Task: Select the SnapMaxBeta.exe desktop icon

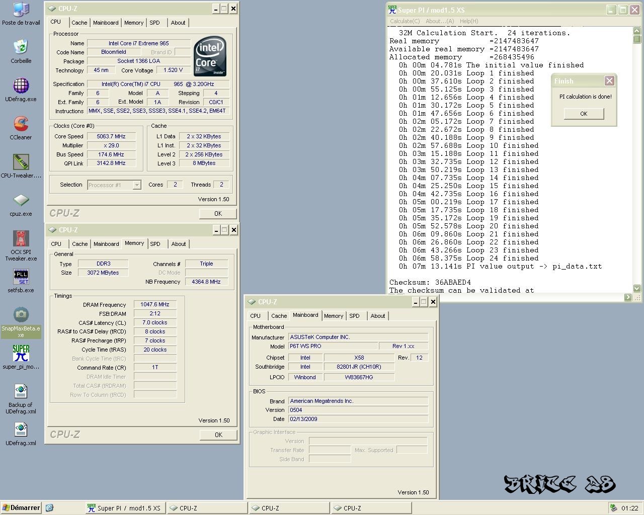Action: (21, 315)
